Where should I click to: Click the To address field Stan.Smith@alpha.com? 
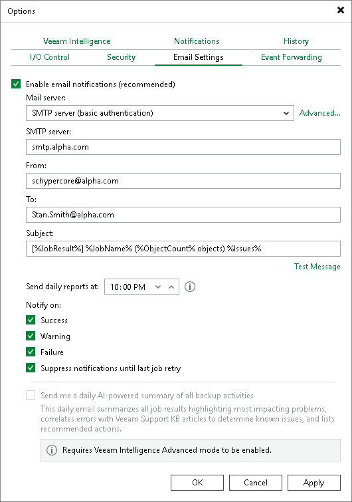click(x=183, y=215)
